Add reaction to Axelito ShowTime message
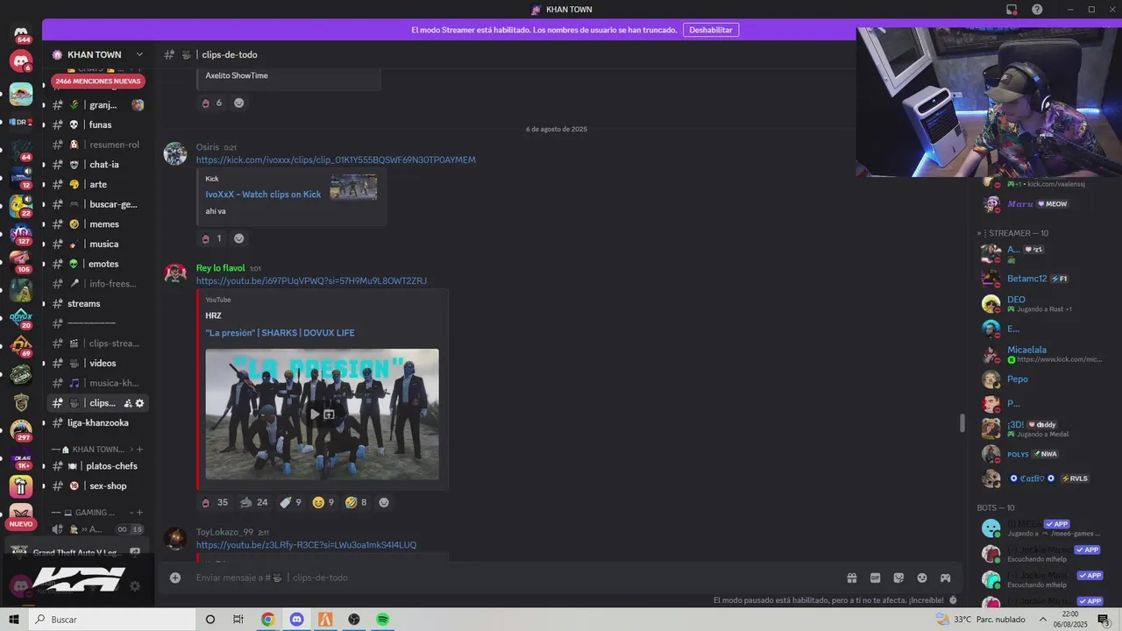The width and height of the screenshot is (1122, 631). pyautogui.click(x=238, y=103)
